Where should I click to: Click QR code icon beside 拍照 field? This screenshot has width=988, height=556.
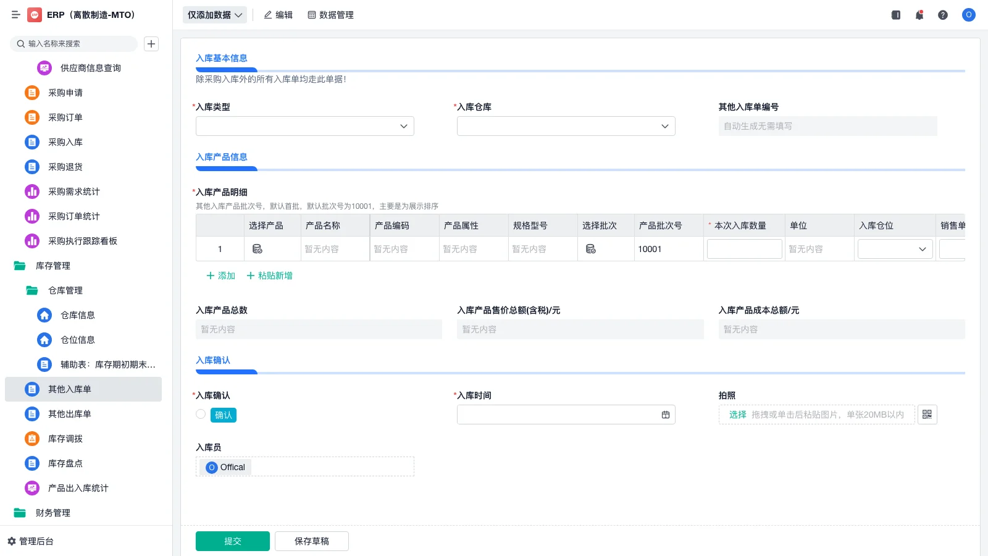[927, 415]
